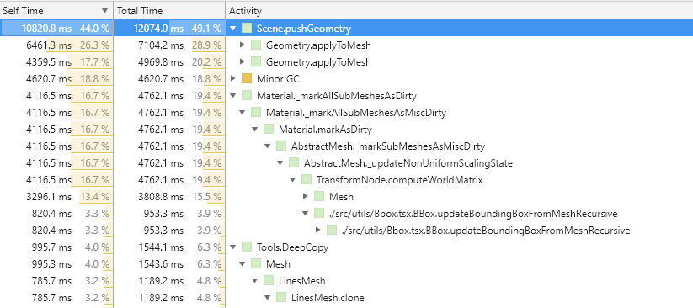
Task: Click the green icon beside Material._markAllSubMeshesAsDirty
Action: point(247,96)
